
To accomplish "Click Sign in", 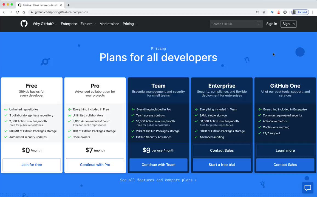I will pyautogui.click(x=271, y=24).
